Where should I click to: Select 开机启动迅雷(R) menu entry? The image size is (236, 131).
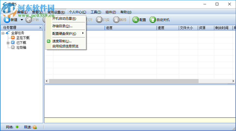click(66, 19)
